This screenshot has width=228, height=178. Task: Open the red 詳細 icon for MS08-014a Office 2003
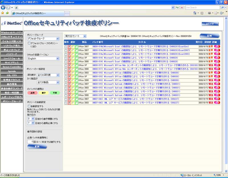click(217, 54)
